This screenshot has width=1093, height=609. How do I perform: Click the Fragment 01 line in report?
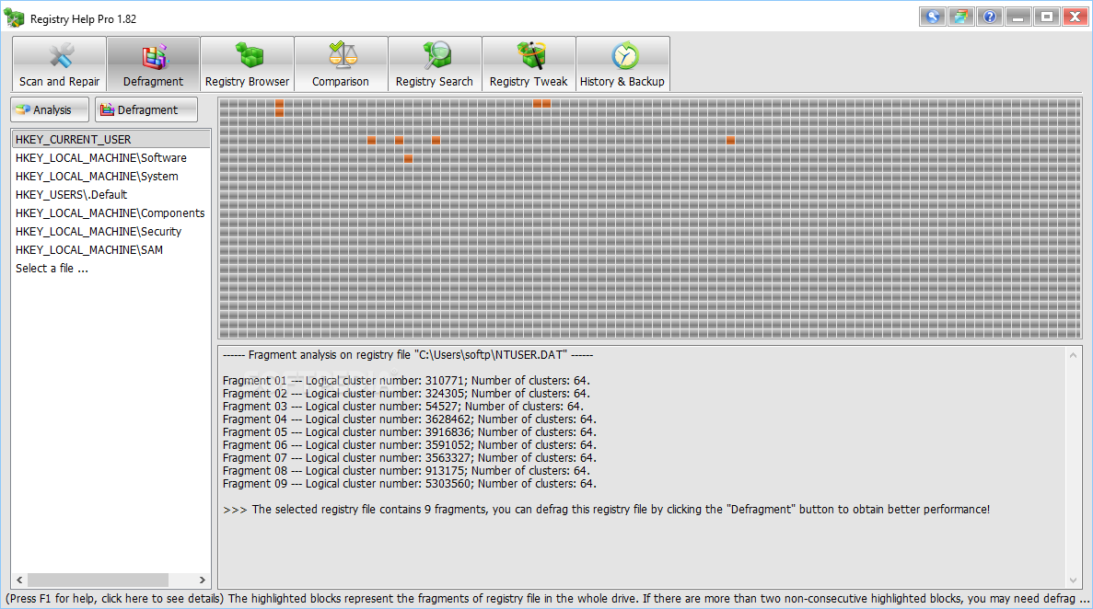point(406,381)
